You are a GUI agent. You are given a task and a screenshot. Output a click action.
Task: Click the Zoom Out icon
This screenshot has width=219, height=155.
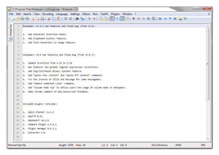click(x=94, y=18)
